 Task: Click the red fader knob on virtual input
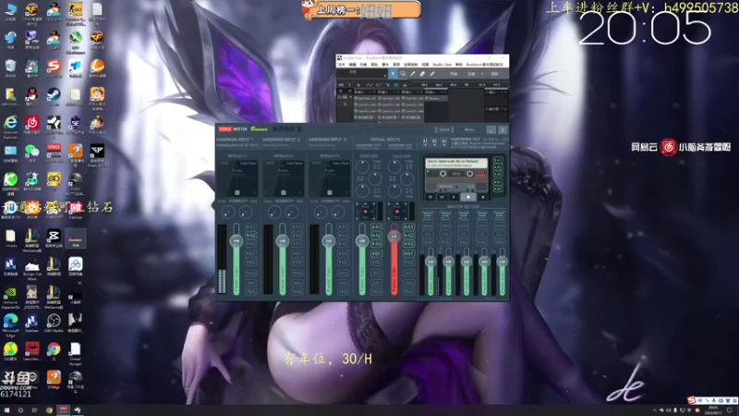pyautogui.click(x=394, y=236)
